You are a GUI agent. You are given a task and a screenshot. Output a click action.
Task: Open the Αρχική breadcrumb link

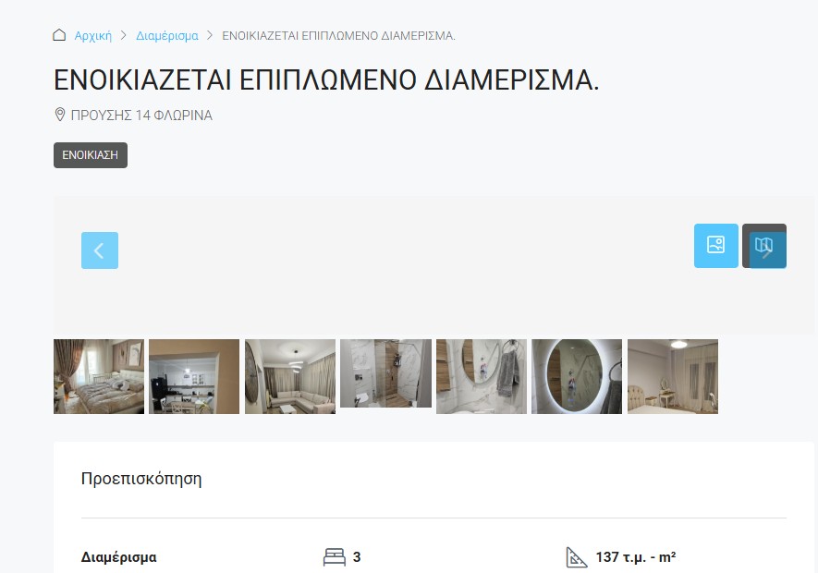coord(92,35)
